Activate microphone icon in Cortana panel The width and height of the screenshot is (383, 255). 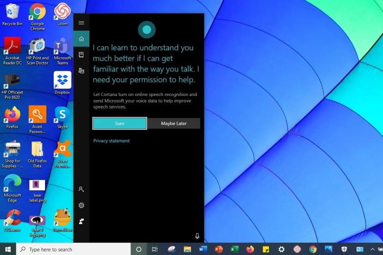coord(197,236)
